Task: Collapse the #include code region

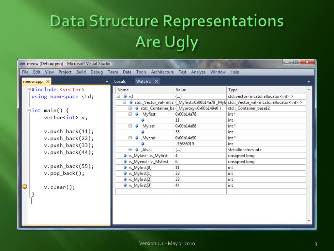Action: (29, 90)
